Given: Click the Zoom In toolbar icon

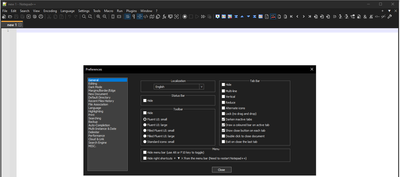Looking at the screenshot, I should 98,16.
